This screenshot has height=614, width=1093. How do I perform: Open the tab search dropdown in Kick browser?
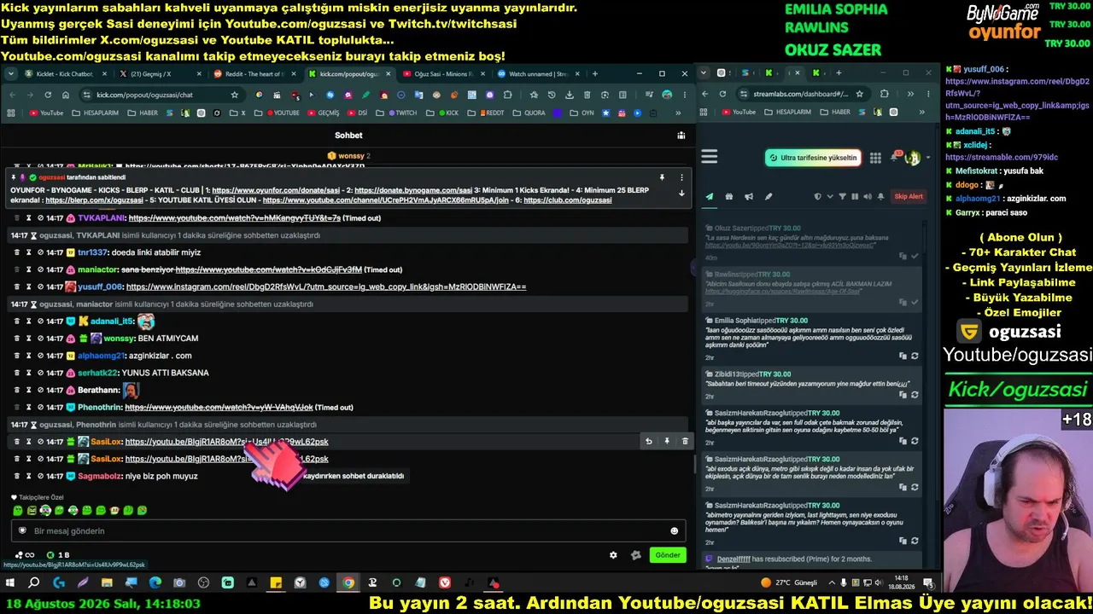11,74
